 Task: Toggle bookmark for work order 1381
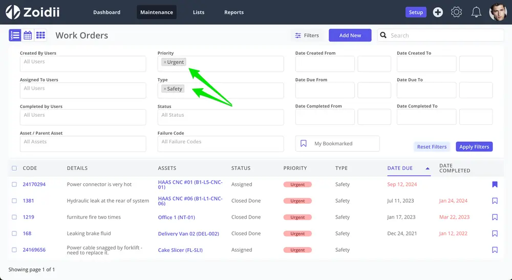[x=495, y=201]
